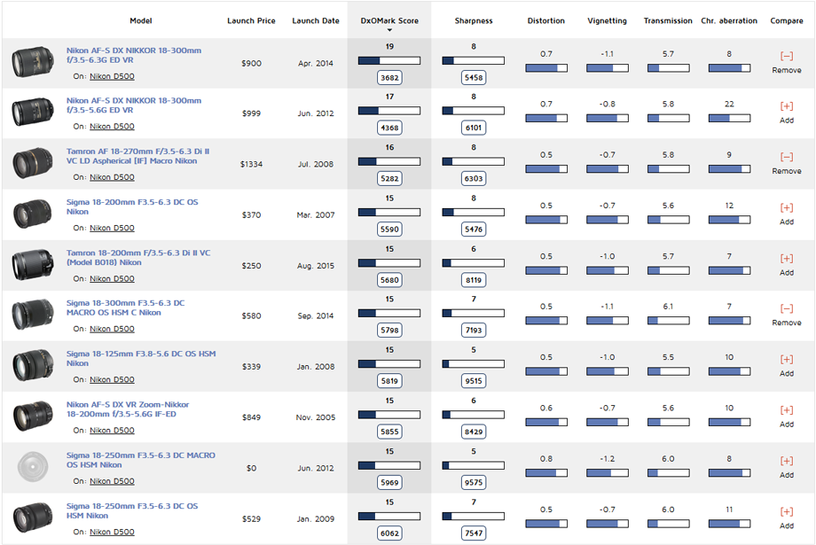This screenshot has width=816, height=545.
Task: Click the Compare column header
Action: click(787, 20)
